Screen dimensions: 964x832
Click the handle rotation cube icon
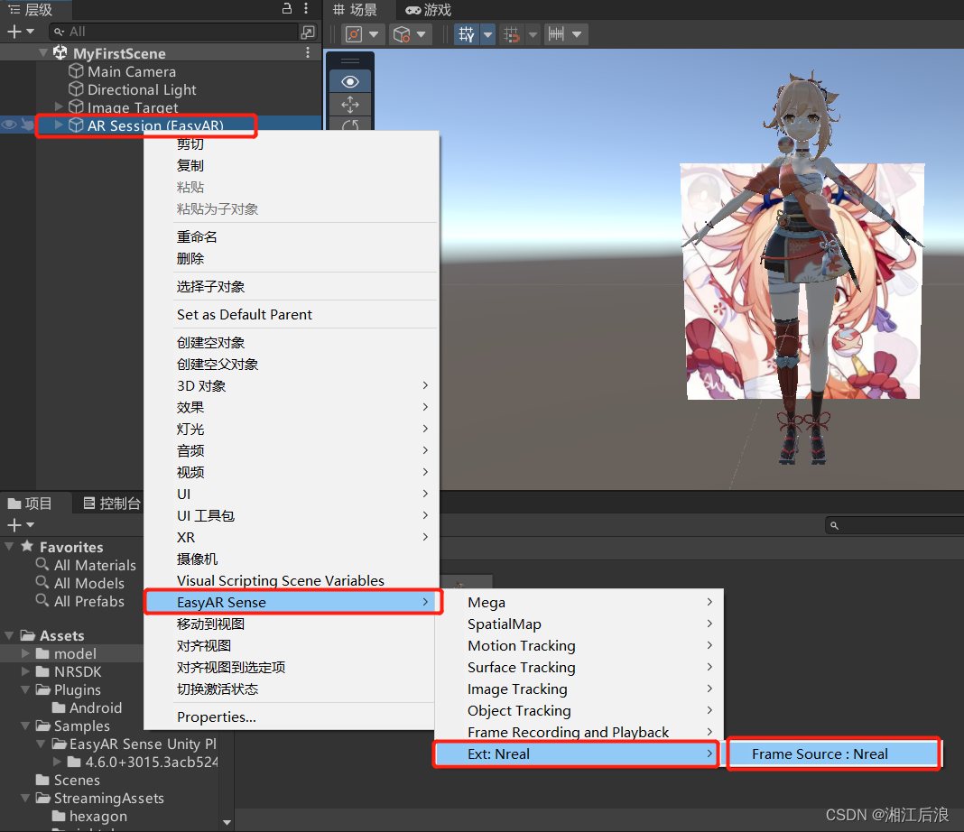point(402,34)
